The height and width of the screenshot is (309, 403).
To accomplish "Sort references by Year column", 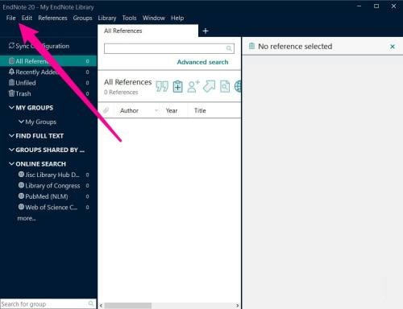I will (x=172, y=110).
